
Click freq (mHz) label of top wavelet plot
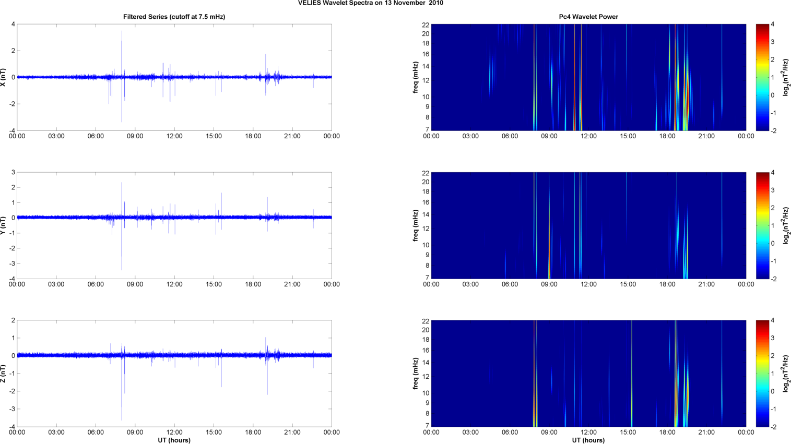(416, 77)
